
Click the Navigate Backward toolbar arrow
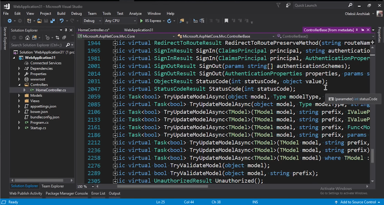(10, 21)
